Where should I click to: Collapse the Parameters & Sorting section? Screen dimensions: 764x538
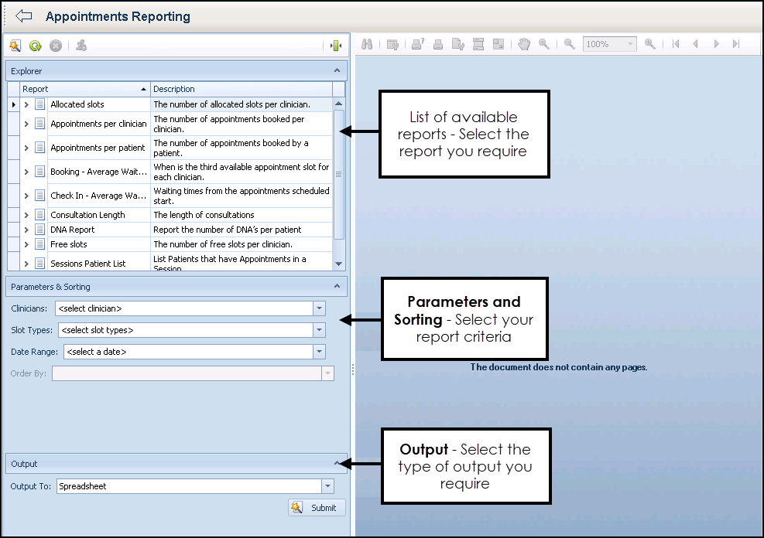337,287
